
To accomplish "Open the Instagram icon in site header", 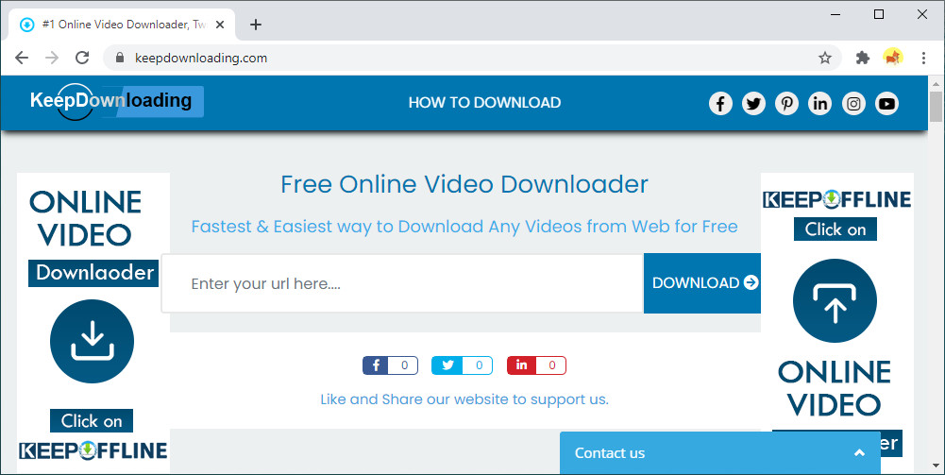I will coord(853,103).
